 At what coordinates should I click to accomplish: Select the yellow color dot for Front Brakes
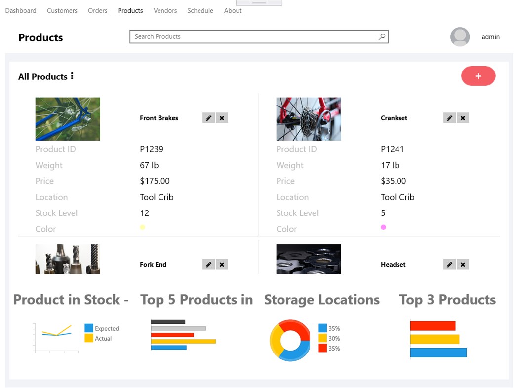click(x=142, y=227)
